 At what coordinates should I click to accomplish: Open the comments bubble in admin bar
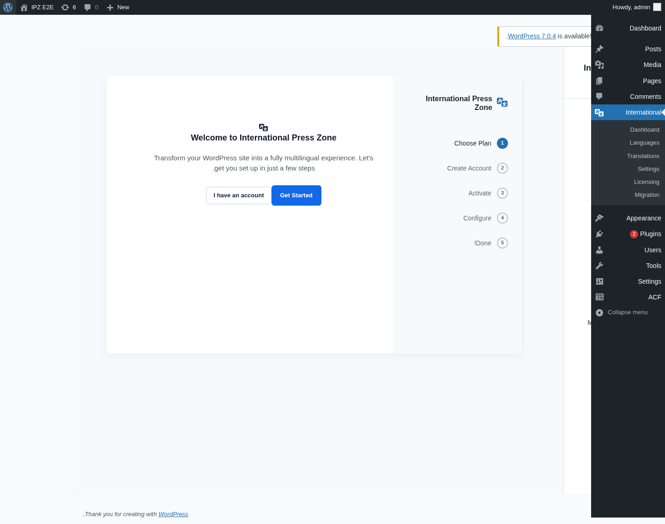pos(91,7)
